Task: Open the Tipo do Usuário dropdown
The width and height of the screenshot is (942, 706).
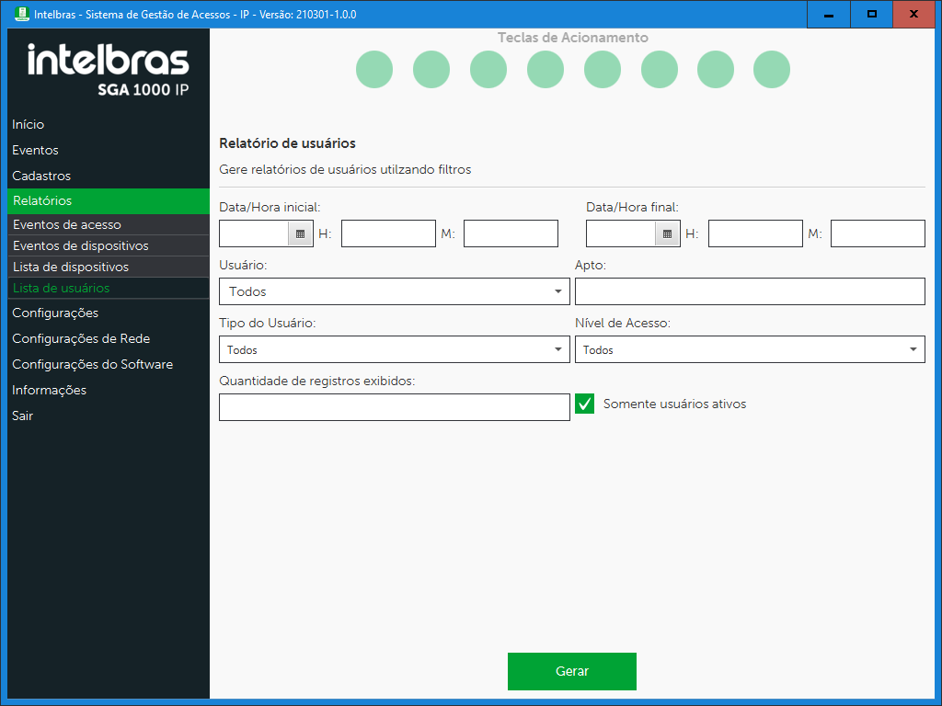Action: [395, 349]
